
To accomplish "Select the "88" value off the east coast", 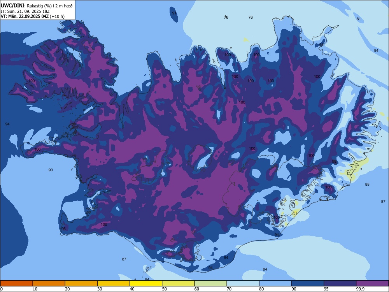I will point(367,184).
